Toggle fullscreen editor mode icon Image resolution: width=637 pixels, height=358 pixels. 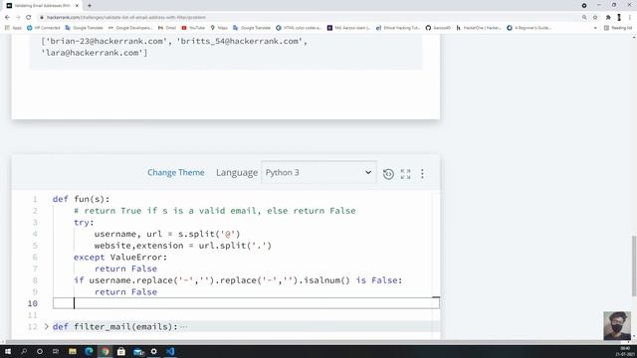point(405,174)
